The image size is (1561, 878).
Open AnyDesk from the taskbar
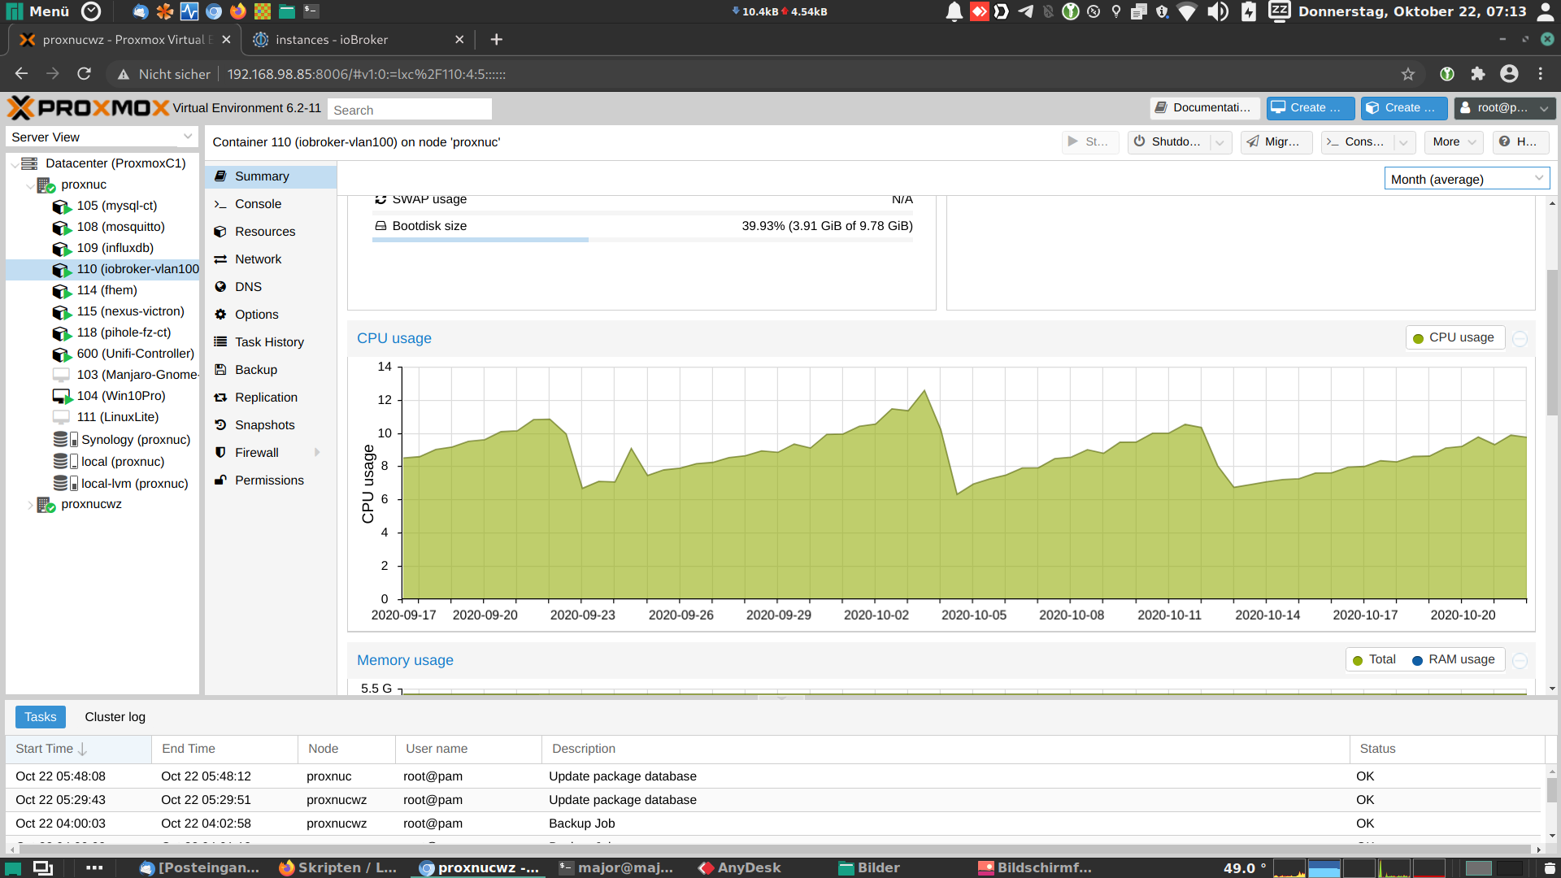point(739,867)
